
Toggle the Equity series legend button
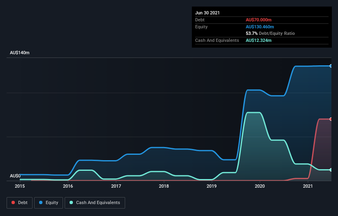coord(49,203)
